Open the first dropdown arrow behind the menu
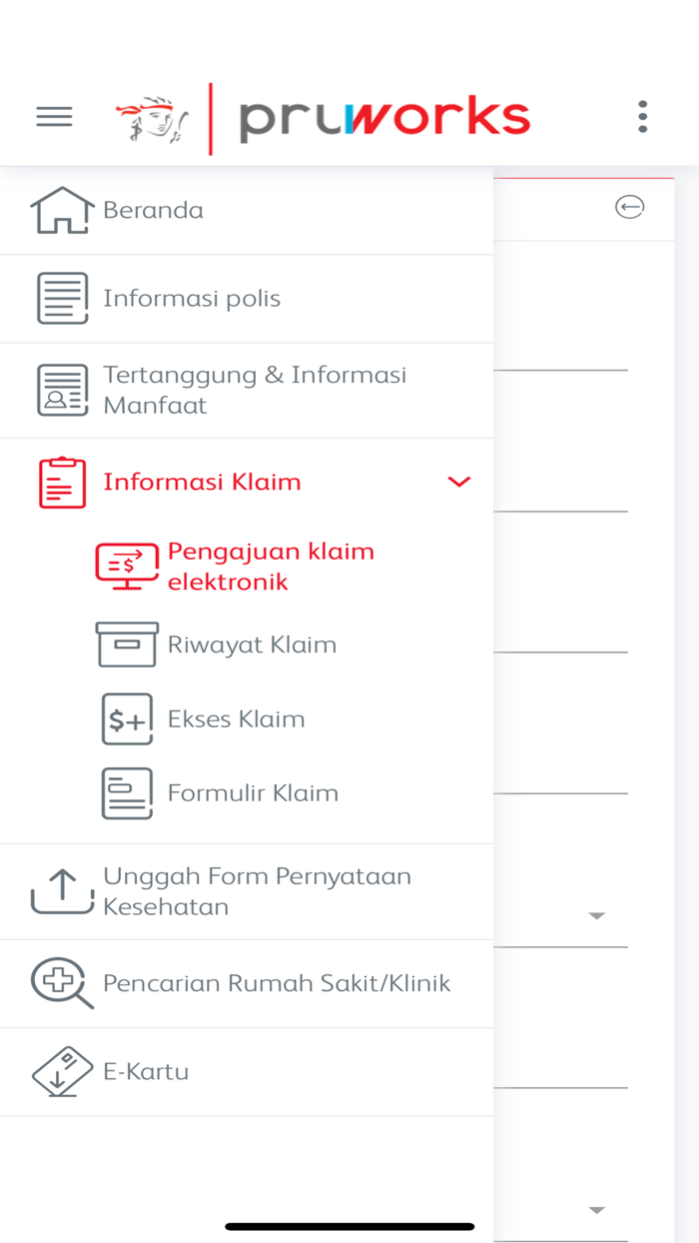The height and width of the screenshot is (1243, 699). [x=597, y=915]
